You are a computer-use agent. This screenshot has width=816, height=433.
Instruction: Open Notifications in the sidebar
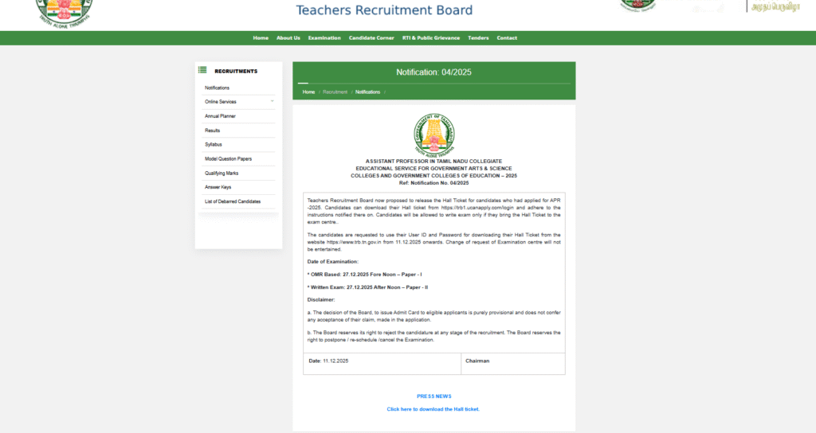point(217,88)
